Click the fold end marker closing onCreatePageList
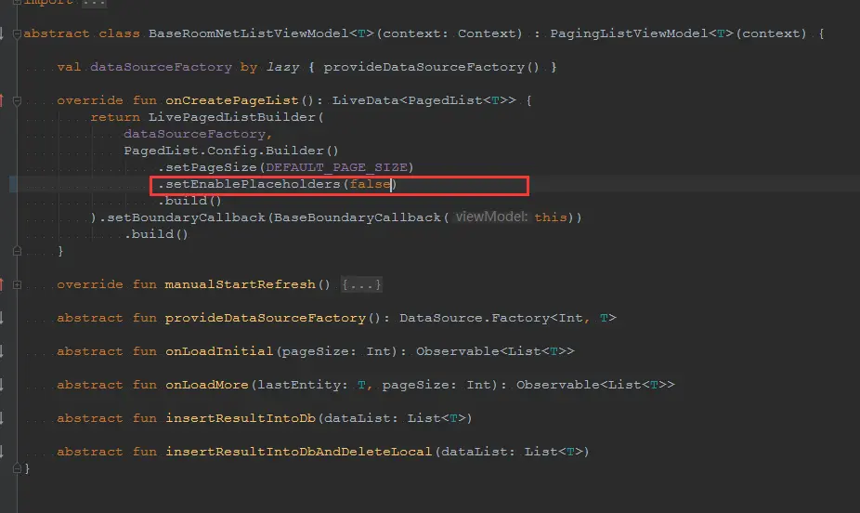 (x=17, y=251)
